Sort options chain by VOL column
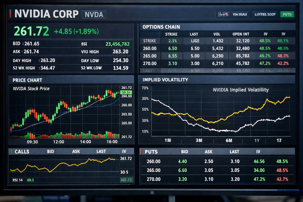Screen dimensions: 303x202 click(x=217, y=34)
